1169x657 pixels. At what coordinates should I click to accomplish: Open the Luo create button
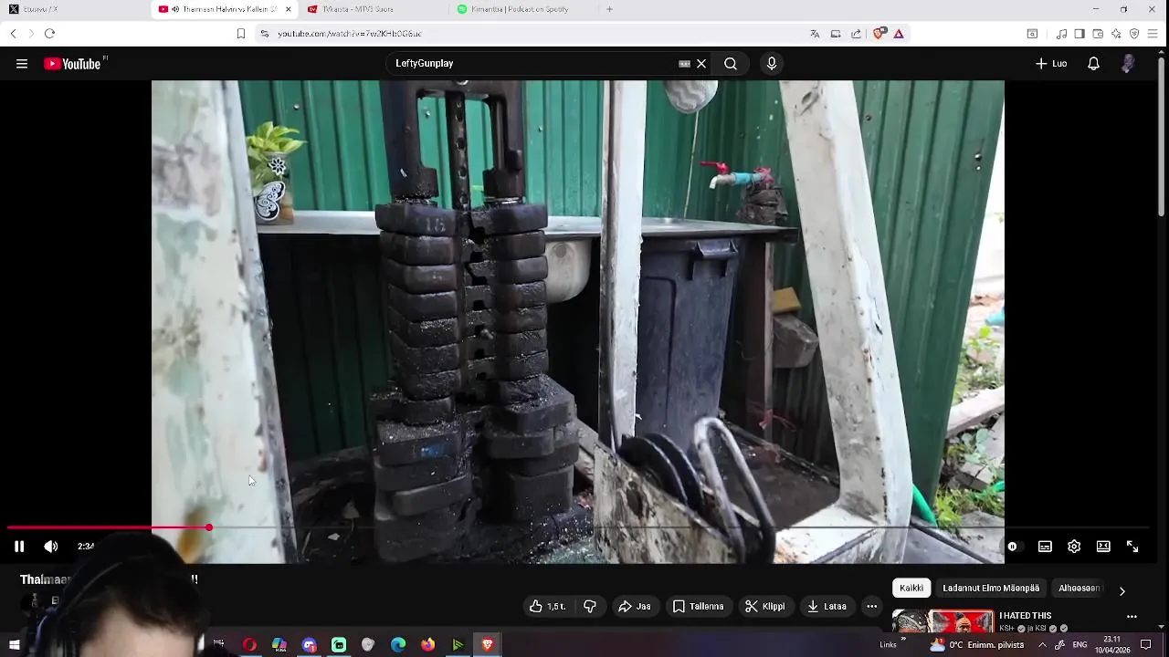(1051, 64)
